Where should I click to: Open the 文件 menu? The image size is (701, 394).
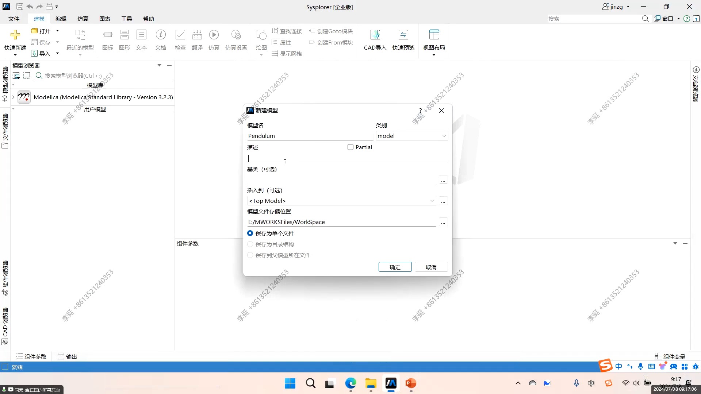tap(14, 19)
